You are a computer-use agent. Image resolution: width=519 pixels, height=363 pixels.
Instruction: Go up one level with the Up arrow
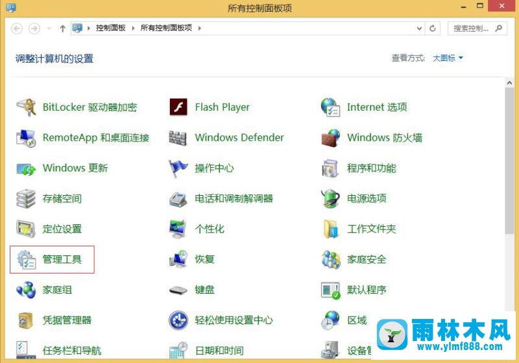pos(62,29)
